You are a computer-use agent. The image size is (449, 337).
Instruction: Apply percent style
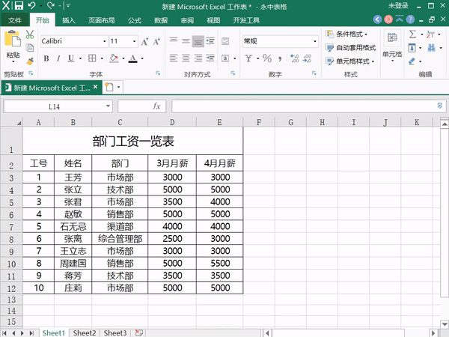(x=267, y=58)
